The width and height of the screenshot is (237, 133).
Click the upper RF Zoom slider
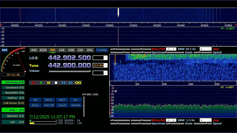pyautogui.click(x=175, y=52)
